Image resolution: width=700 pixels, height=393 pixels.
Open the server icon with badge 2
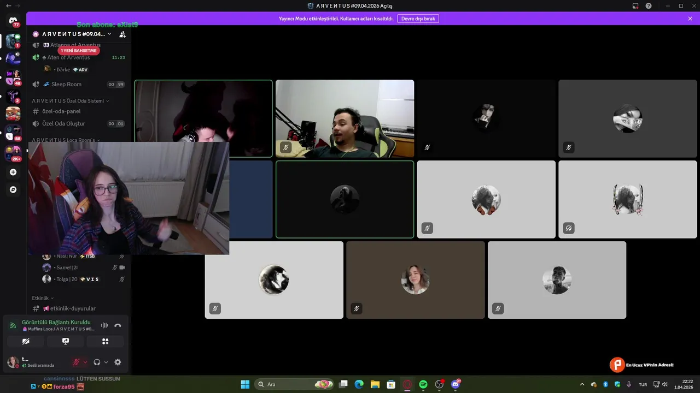point(13,96)
